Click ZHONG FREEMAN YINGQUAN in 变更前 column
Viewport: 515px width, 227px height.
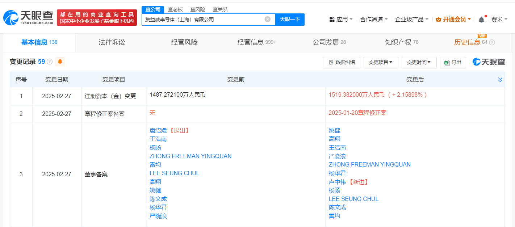click(x=190, y=156)
